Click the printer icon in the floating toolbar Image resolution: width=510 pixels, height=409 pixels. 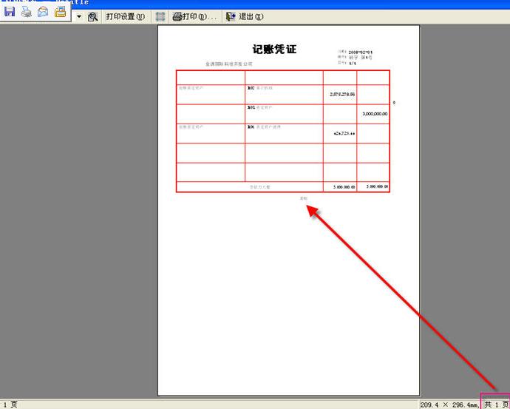click(x=27, y=12)
